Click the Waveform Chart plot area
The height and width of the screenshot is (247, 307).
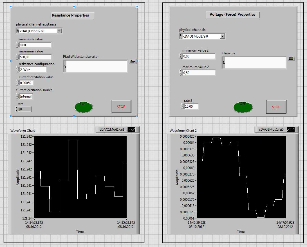click(80, 177)
